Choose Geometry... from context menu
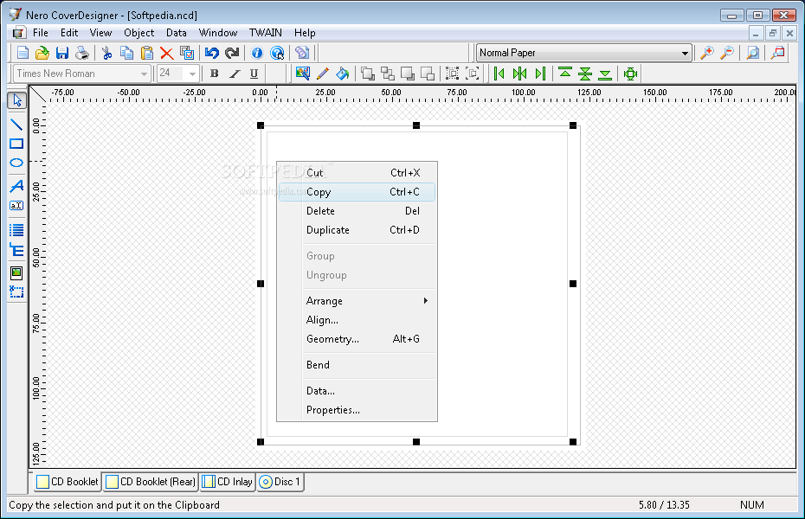805x519 pixels. (357, 339)
